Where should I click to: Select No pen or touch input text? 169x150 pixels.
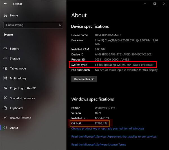126,70
